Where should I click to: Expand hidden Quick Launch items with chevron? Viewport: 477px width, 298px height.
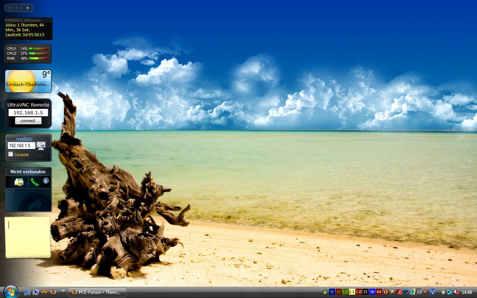click(x=63, y=291)
